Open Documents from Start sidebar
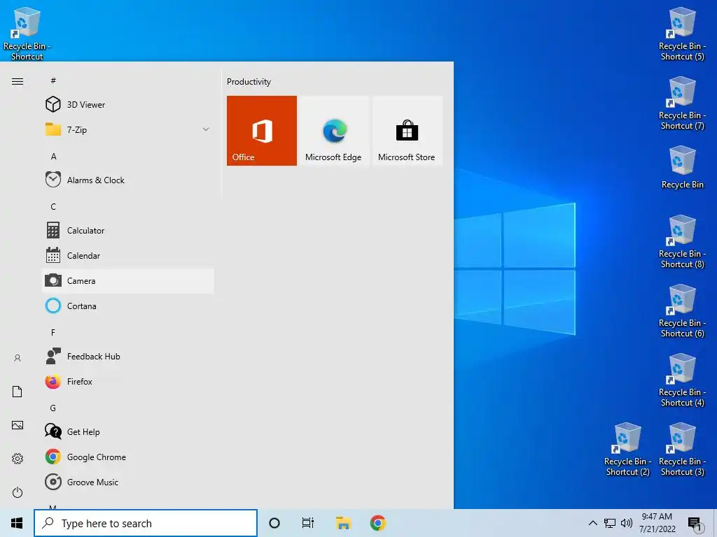Viewport: 717px width, 537px height. coord(18,392)
